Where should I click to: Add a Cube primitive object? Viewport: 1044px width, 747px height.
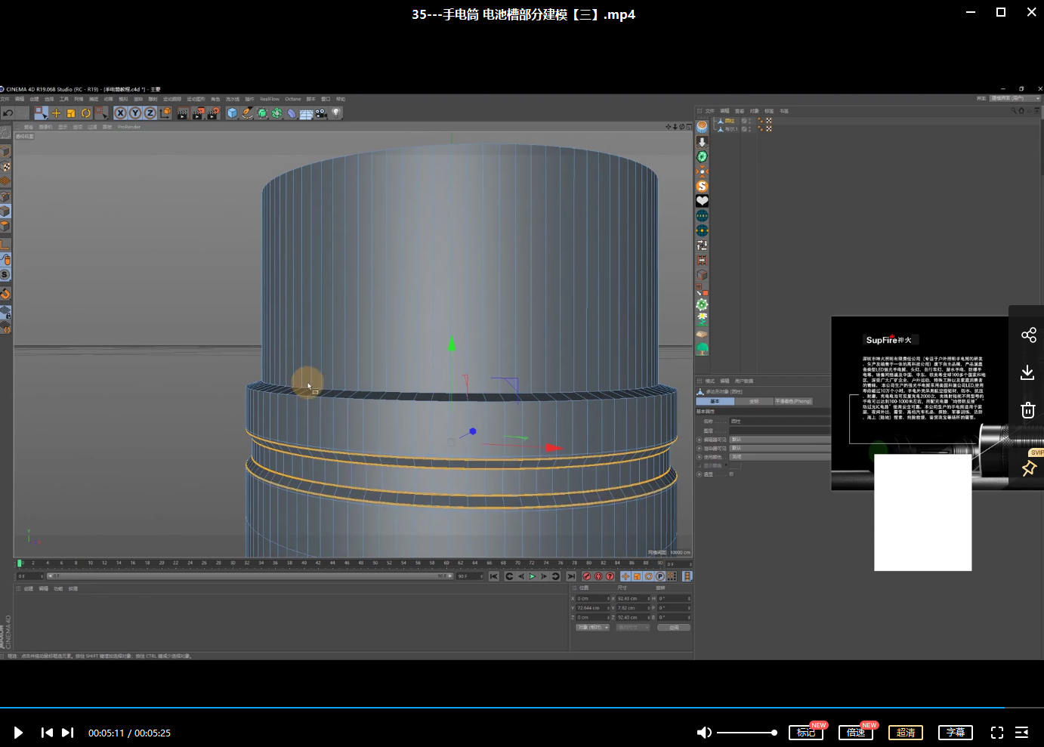coord(233,113)
